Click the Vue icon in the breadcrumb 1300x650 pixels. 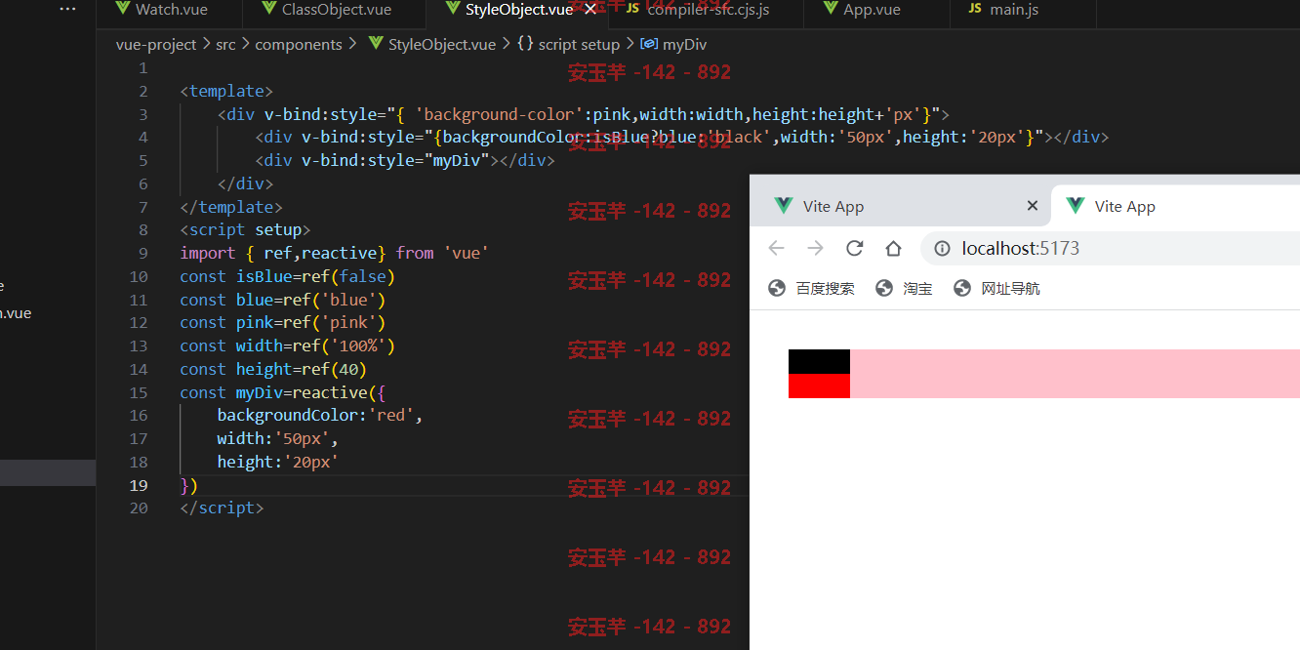pos(376,45)
